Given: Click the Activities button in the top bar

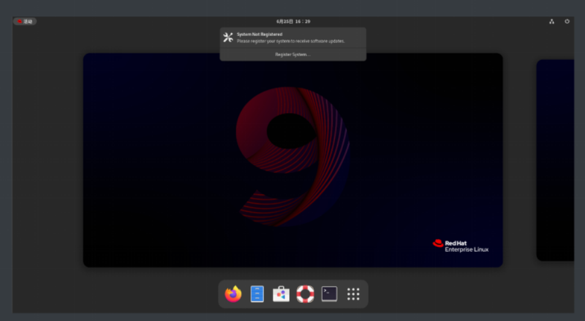Looking at the screenshot, I should (25, 21).
